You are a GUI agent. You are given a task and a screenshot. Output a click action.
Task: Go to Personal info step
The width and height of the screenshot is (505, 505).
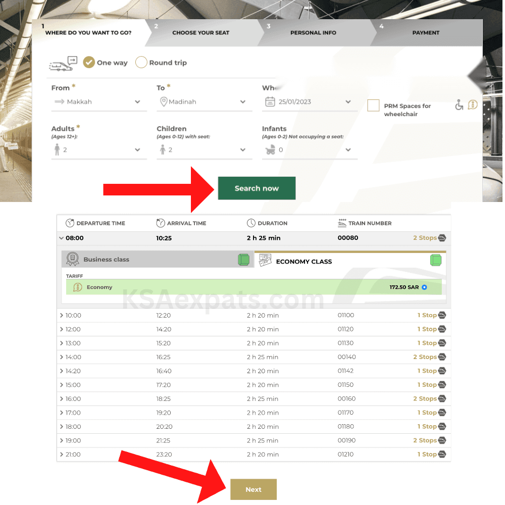tap(313, 32)
